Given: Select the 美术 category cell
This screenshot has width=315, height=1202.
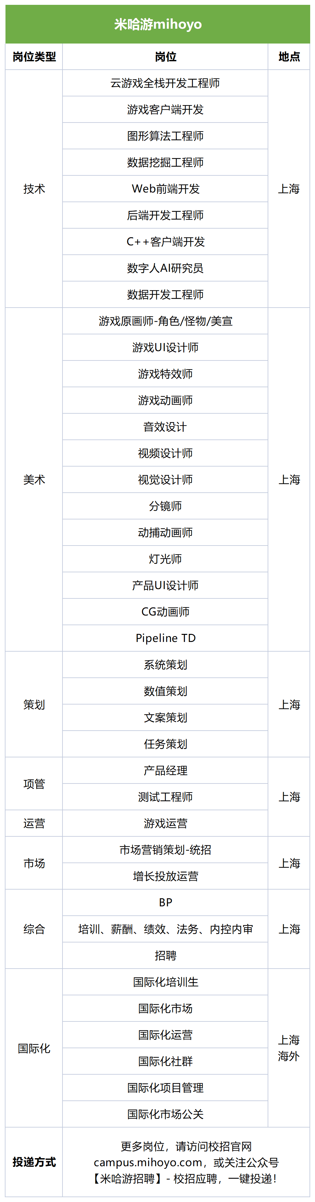Looking at the screenshot, I should pyautogui.click(x=34, y=480).
